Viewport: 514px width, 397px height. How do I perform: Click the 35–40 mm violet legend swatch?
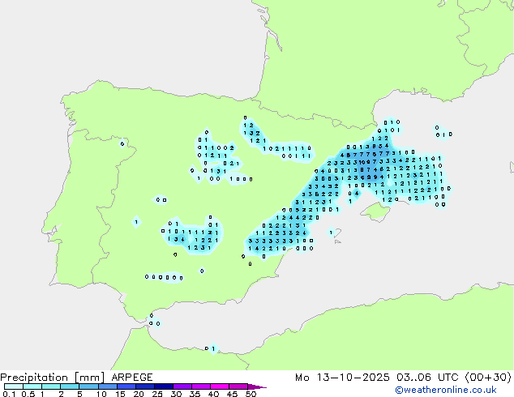200,386
